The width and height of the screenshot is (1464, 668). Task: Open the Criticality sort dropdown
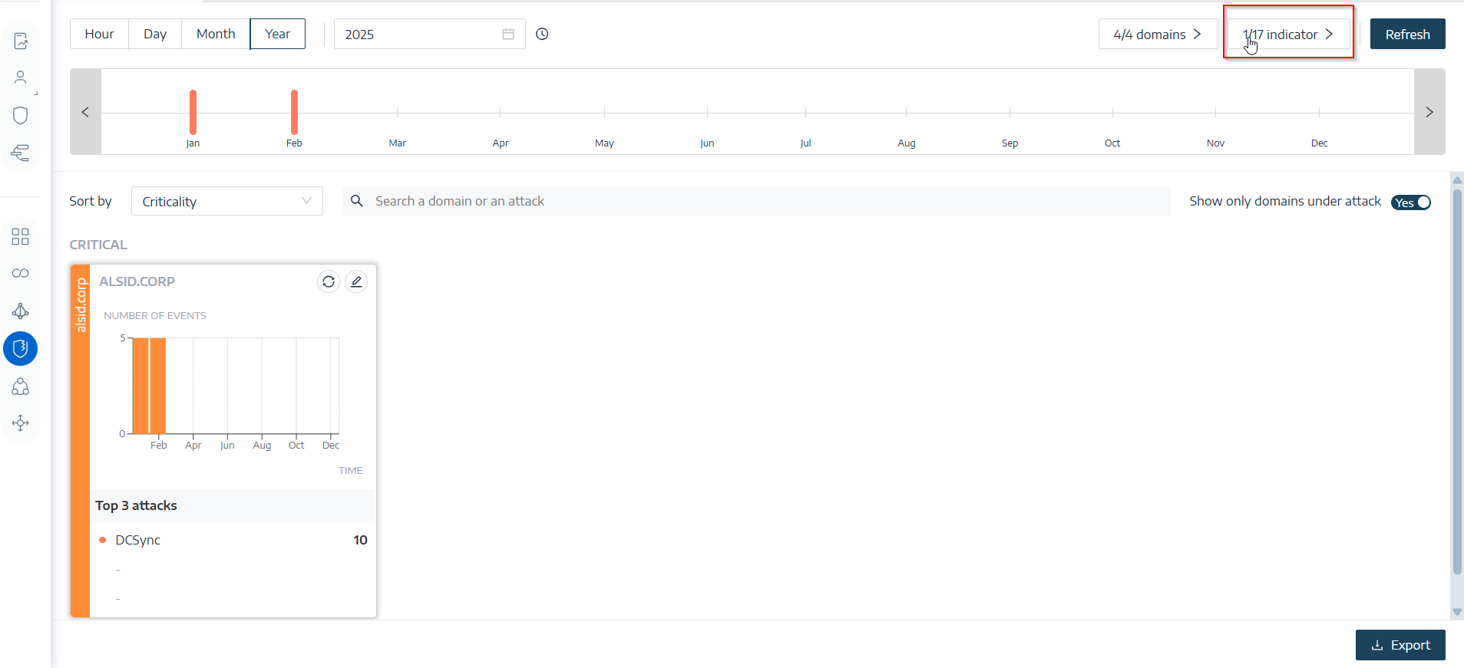226,202
